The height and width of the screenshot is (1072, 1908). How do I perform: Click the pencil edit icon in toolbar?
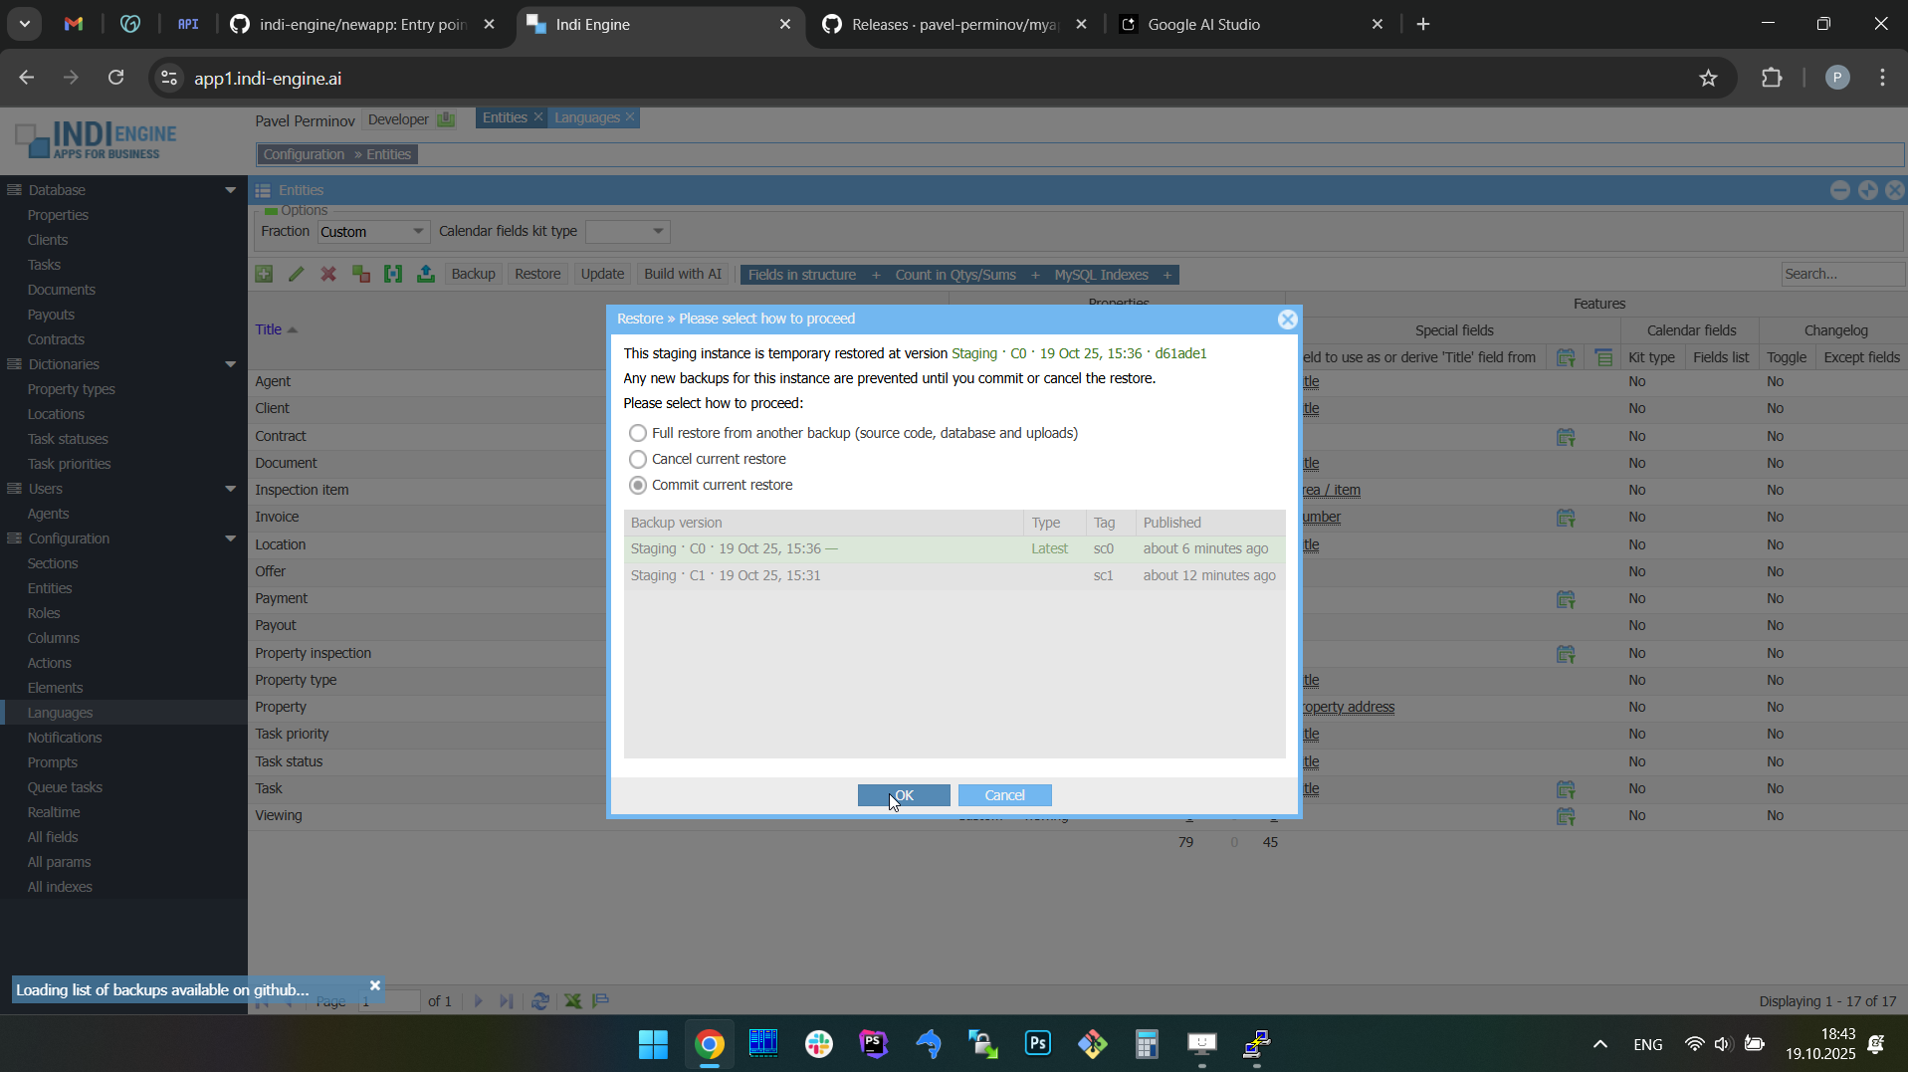[x=297, y=275]
